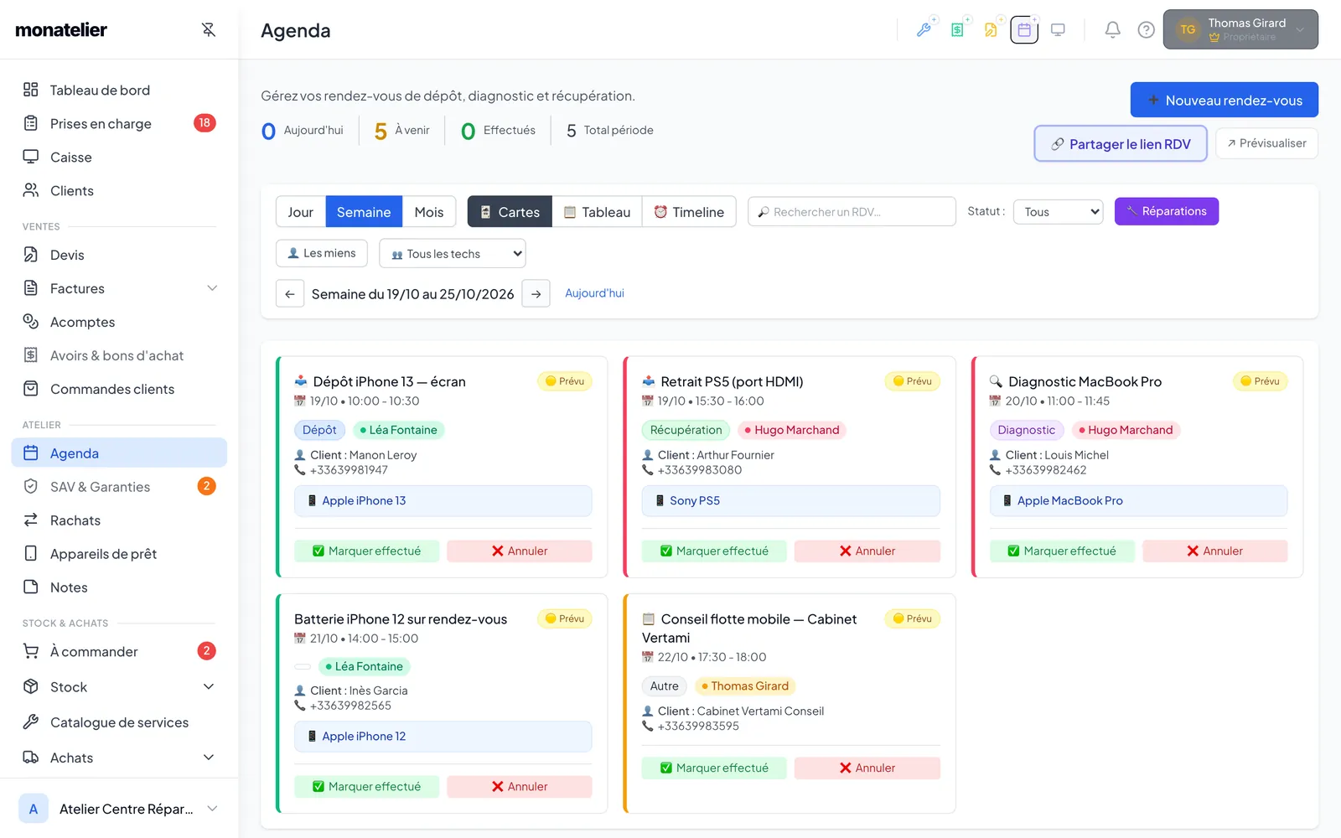Open Tous les techs dropdown
Viewport: 1341px width, 838px height.
(x=453, y=254)
